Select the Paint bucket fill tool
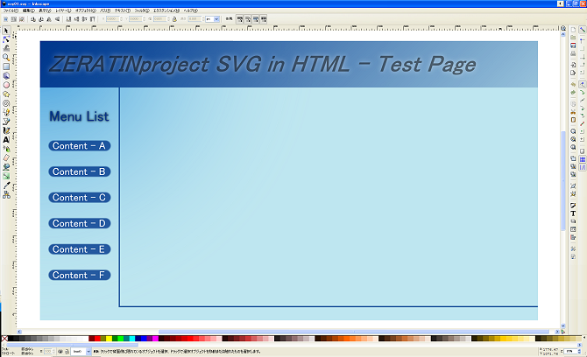Viewport: 587px width, 357px height. point(6,167)
